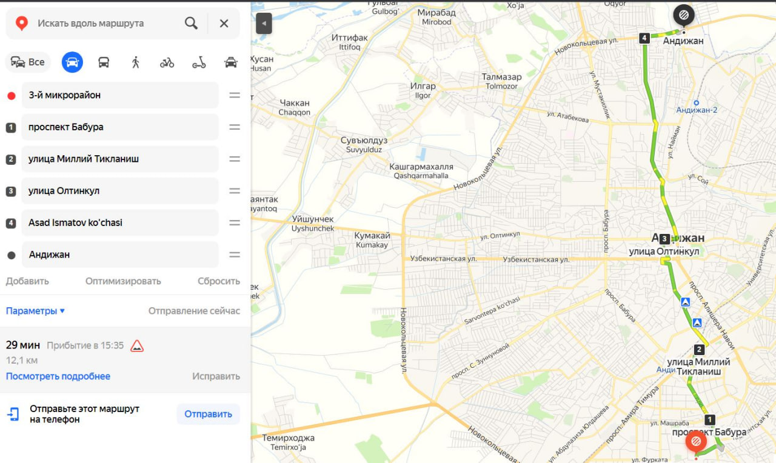Select the 'Все' all transport modes tab
Image resolution: width=776 pixels, height=463 pixels.
(x=28, y=62)
